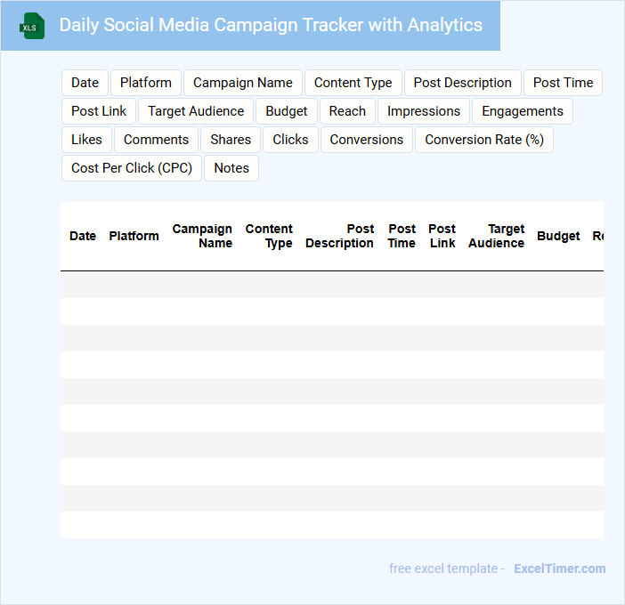Click the Post Description tag
The height and width of the screenshot is (605, 625).
tap(462, 83)
